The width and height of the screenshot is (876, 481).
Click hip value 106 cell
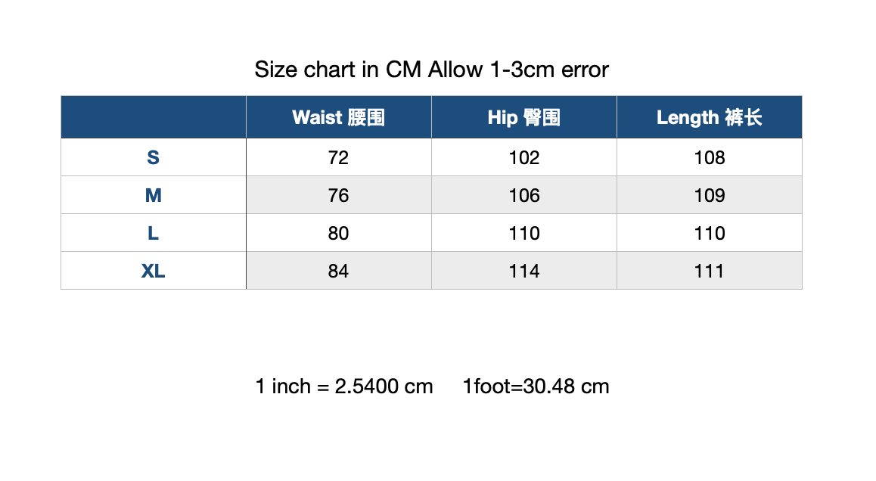point(523,195)
